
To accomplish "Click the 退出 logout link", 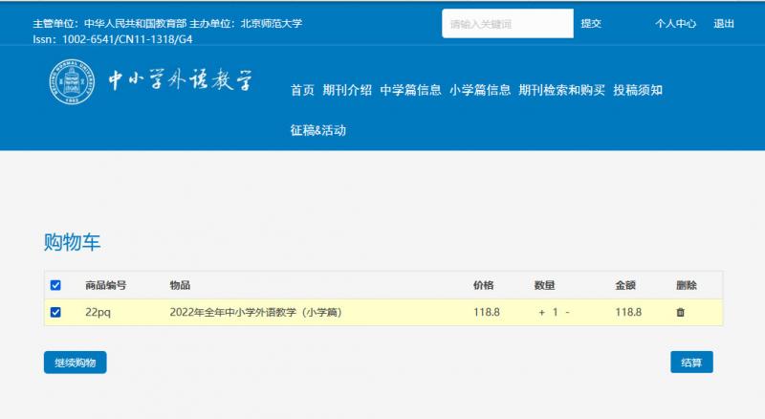I will [x=724, y=24].
